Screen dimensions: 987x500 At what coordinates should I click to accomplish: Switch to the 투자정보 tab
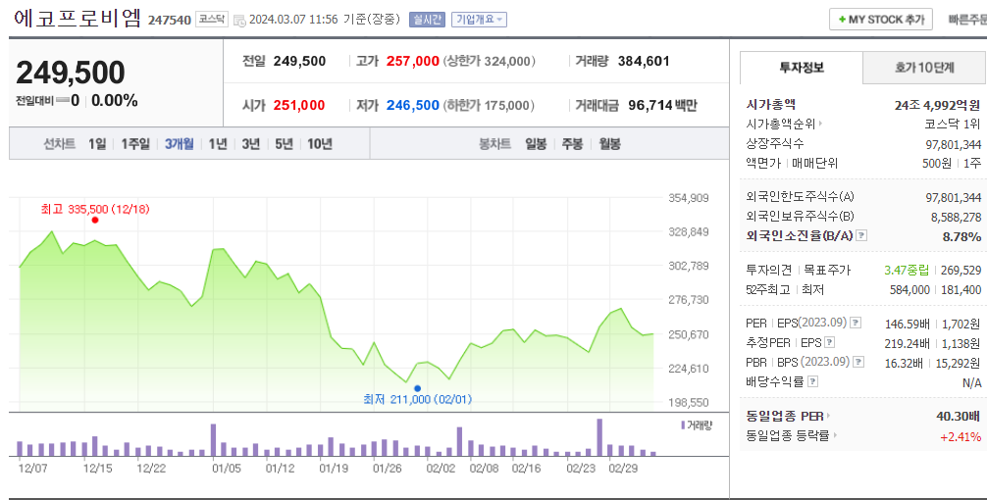pyautogui.click(x=802, y=68)
